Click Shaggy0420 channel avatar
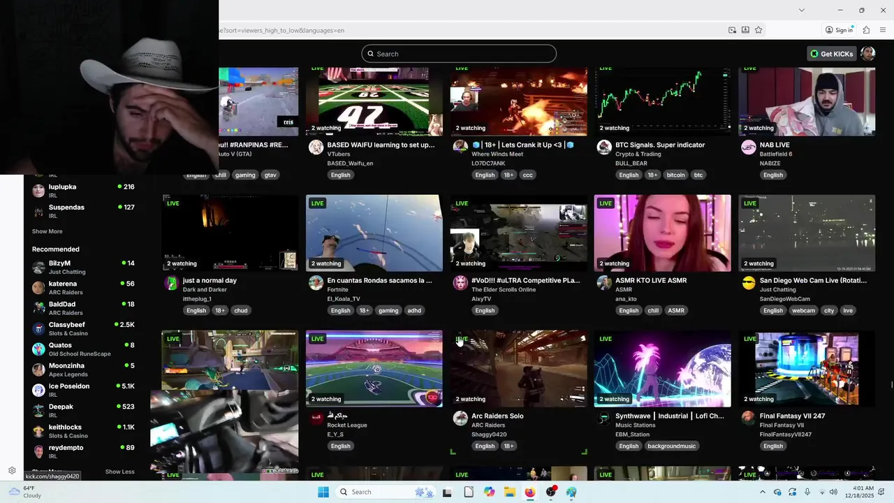This screenshot has height=503, width=894. point(460,418)
